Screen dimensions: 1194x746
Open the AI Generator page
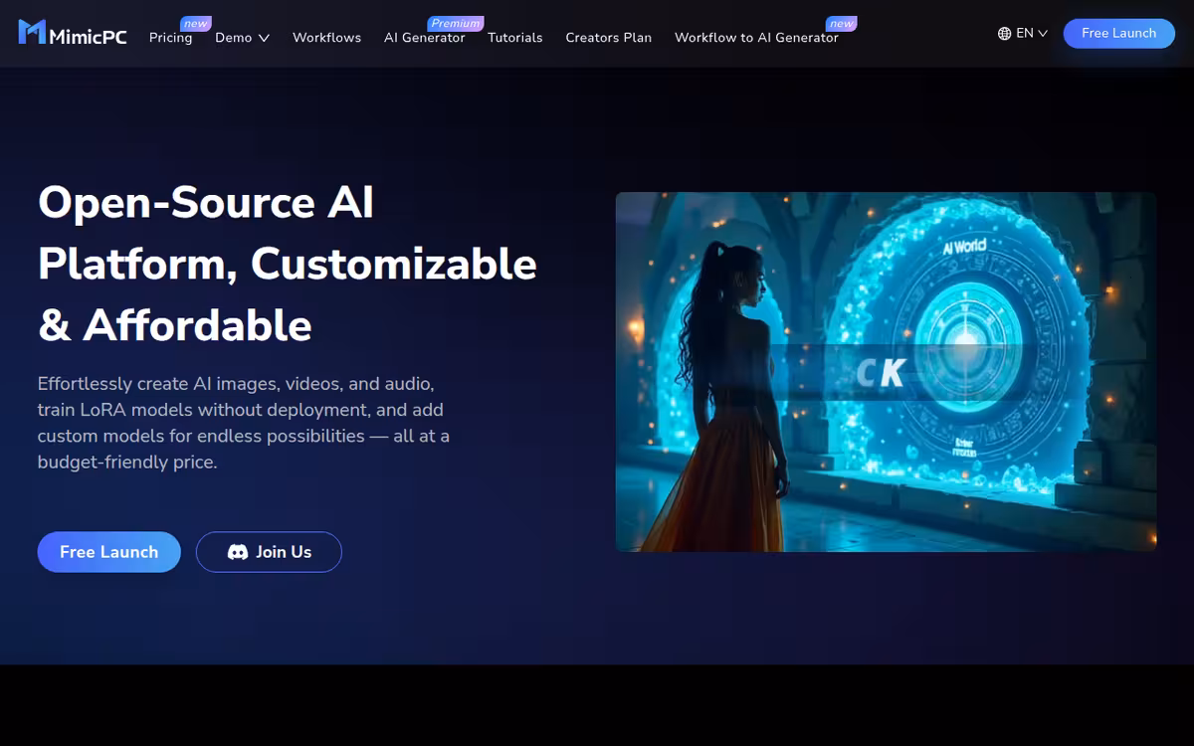click(x=424, y=37)
